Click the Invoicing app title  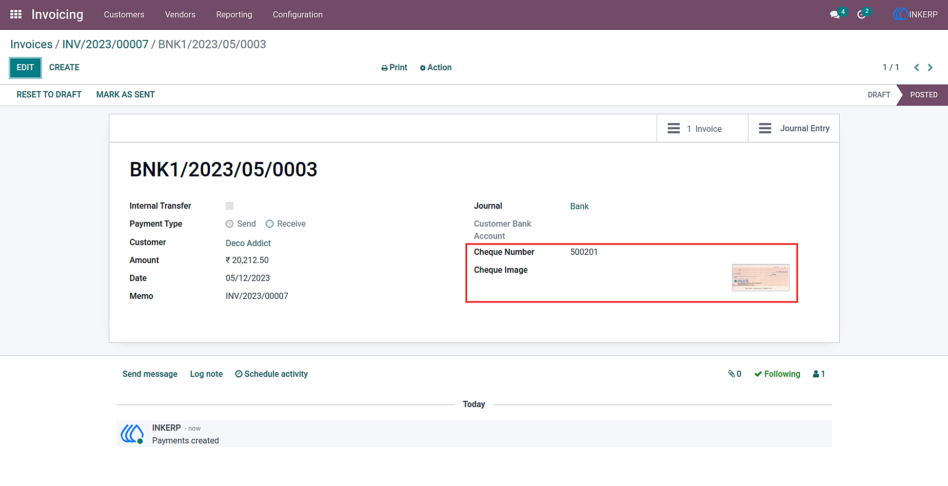57,14
